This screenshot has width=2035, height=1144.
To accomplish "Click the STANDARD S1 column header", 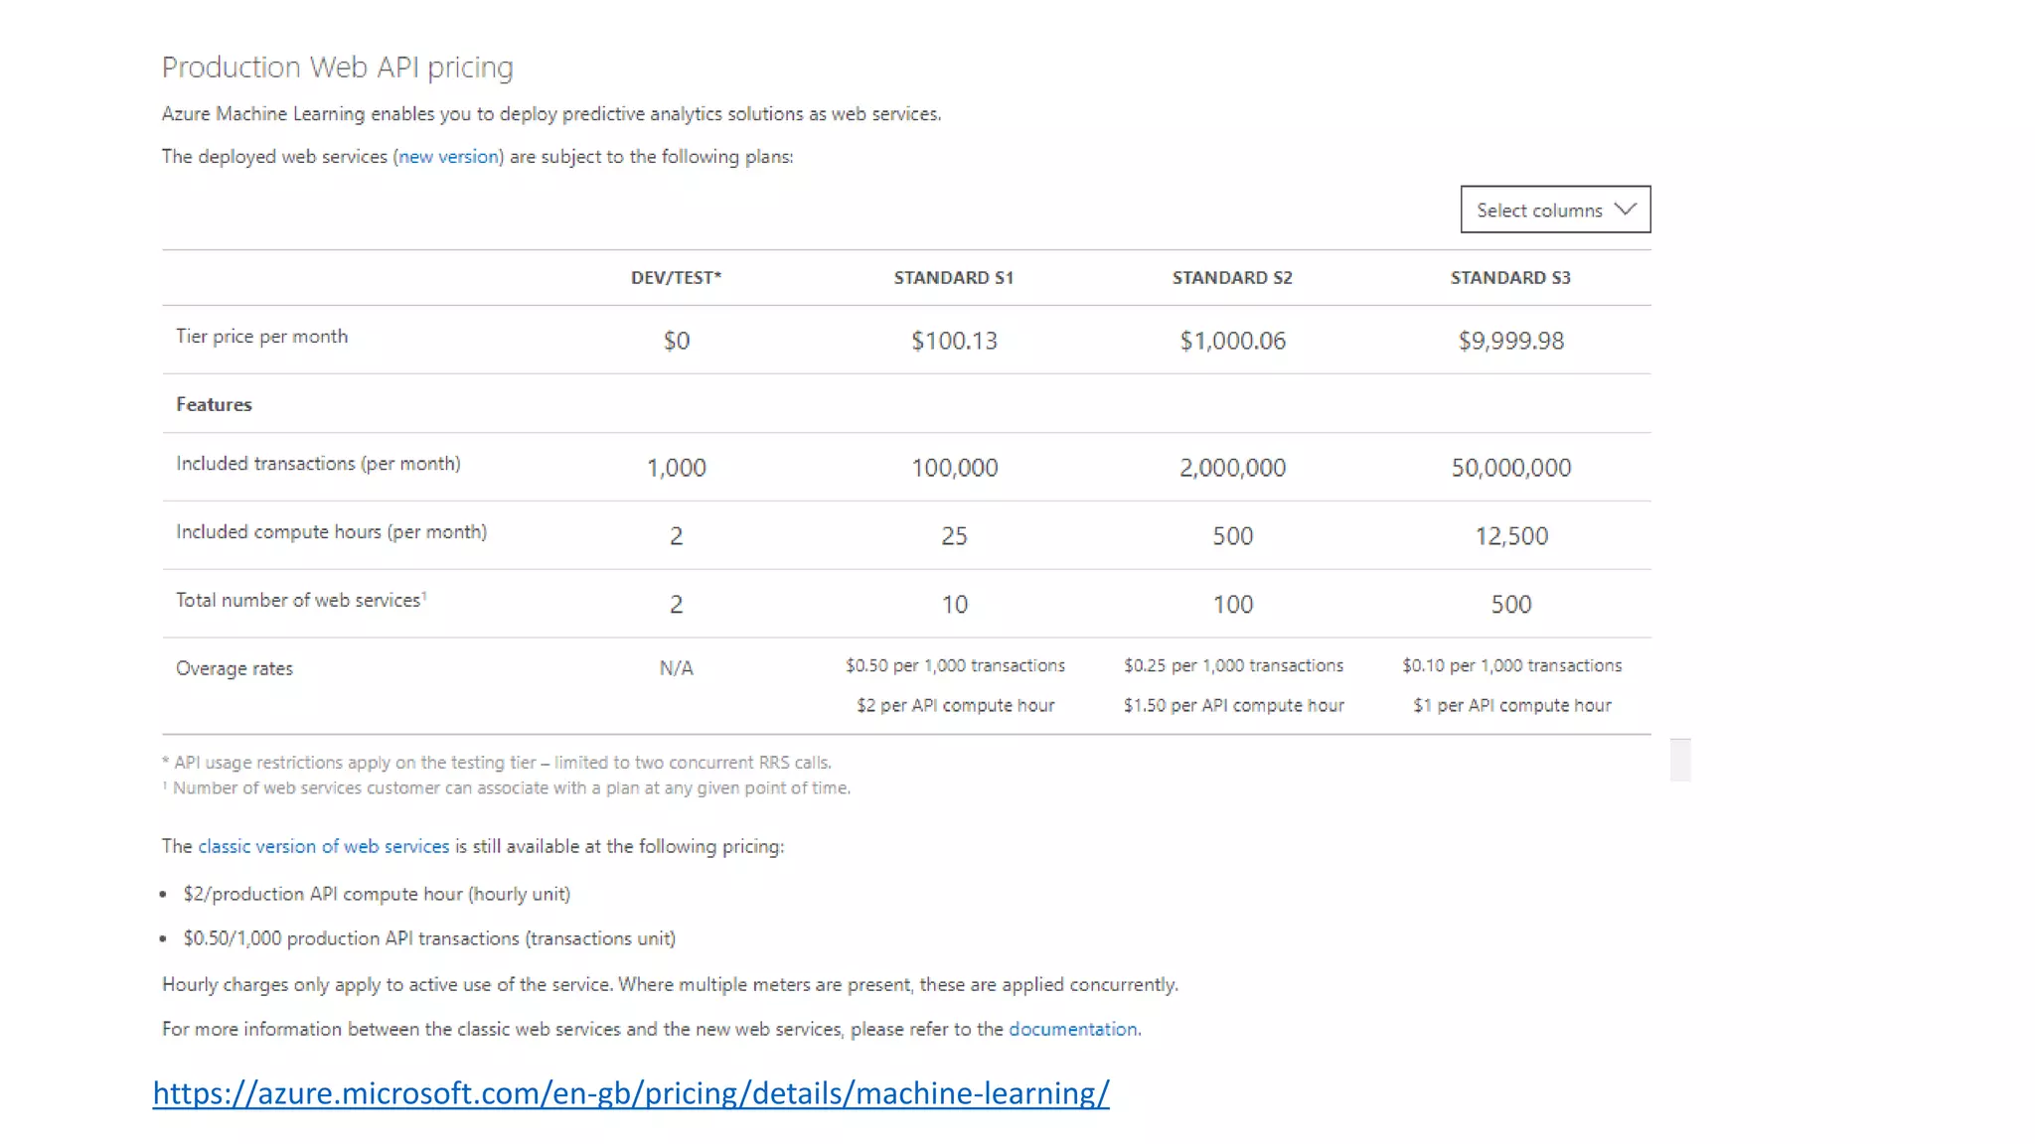I will (x=954, y=278).
